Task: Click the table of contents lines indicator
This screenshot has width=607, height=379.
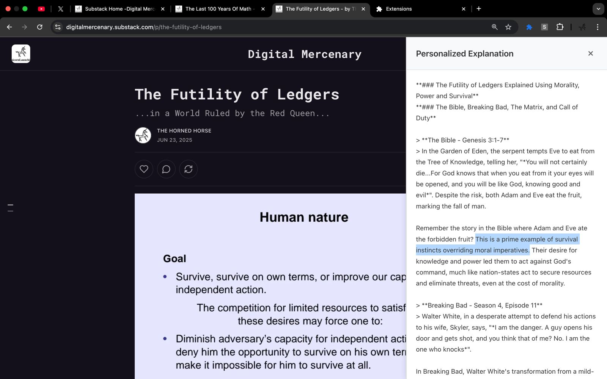Action: pyautogui.click(x=10, y=208)
